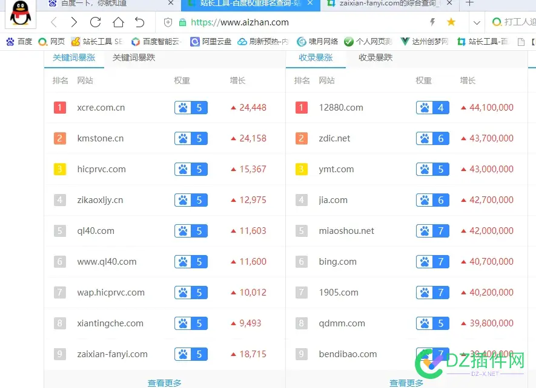536x388 pixels.
Task: Click the paw weight badge next to 12880.com
Action: coord(432,107)
